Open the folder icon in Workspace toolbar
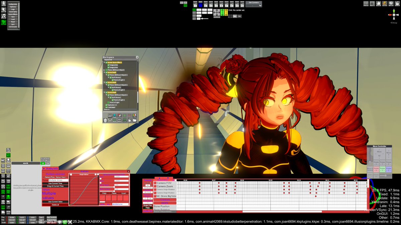Screen dimensions: 401x225 click(134, 120)
